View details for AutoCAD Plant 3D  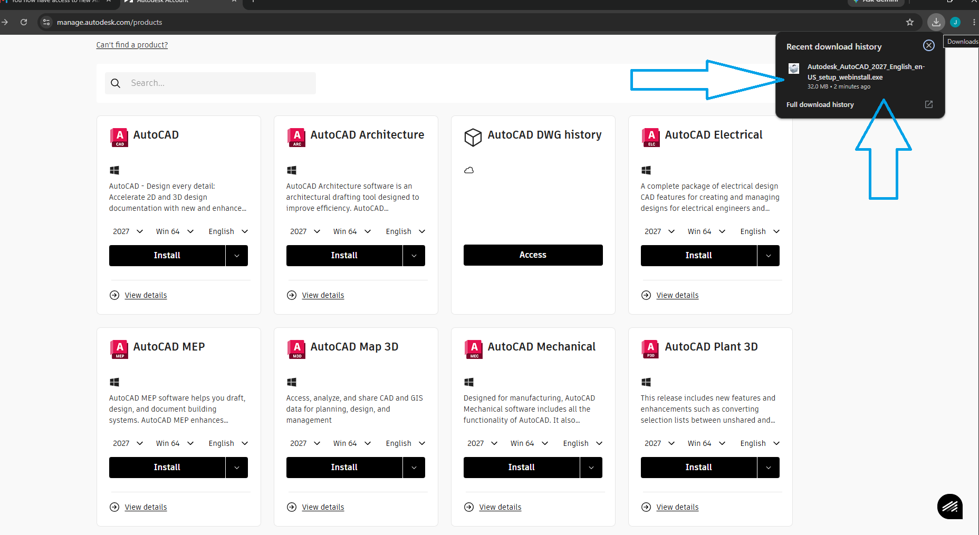point(677,507)
